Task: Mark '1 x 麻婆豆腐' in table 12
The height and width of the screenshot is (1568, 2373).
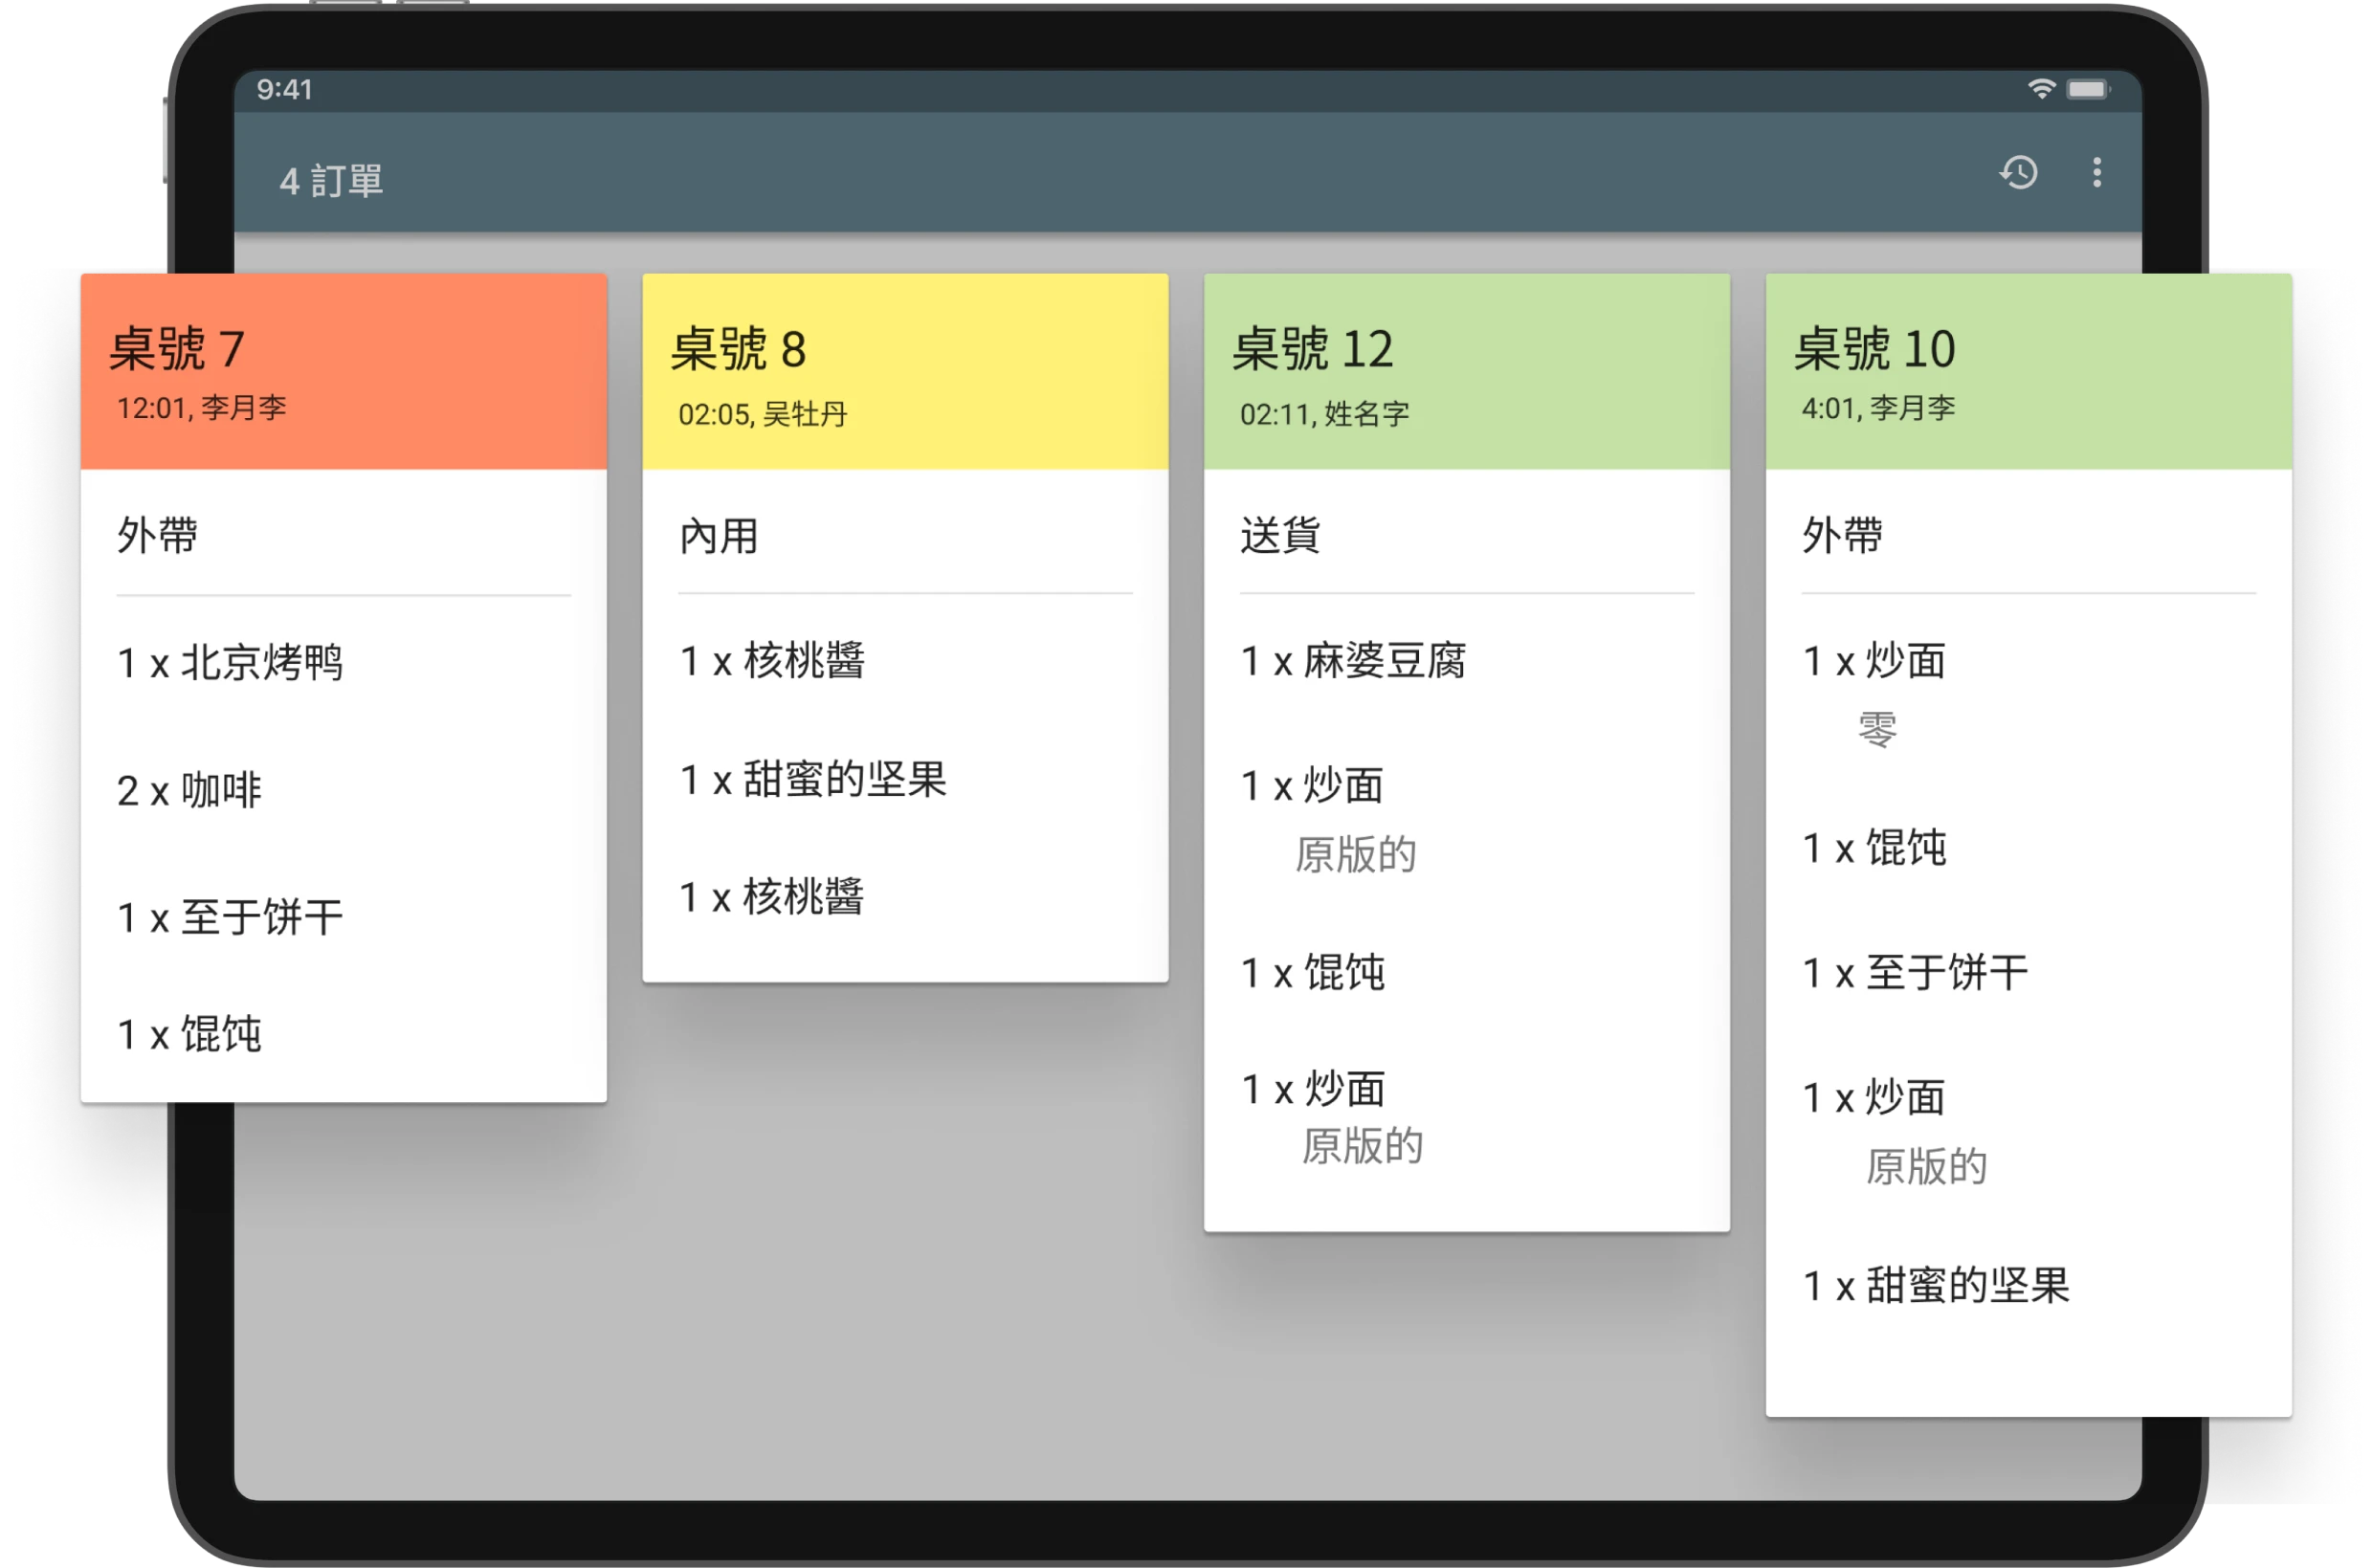Action: click(x=1353, y=660)
